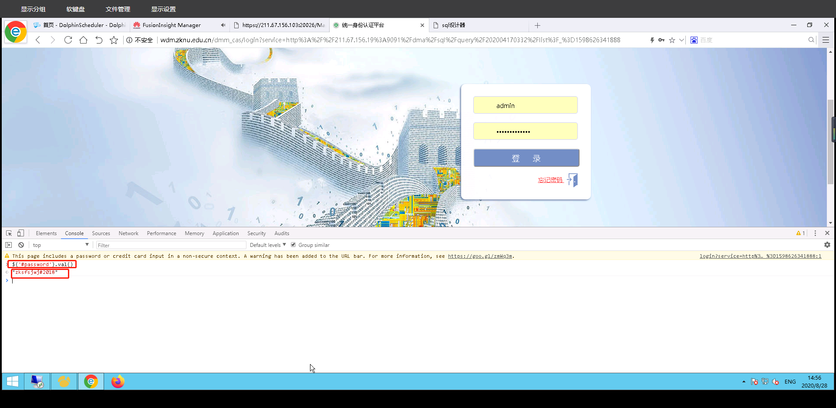Viewport: 836px width, 408px height.
Task: Open the Application tab in DevTools
Action: pos(226,233)
